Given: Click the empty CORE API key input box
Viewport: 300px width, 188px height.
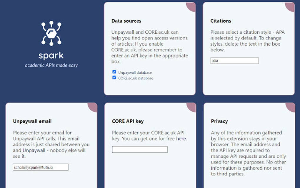Looking at the screenshot, I should [140, 149].
